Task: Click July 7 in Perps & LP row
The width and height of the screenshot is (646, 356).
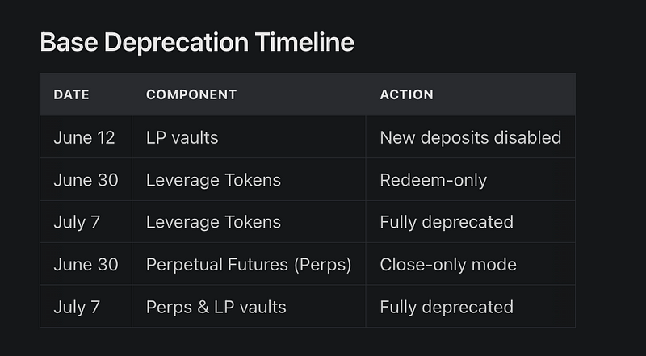Action: pyautogui.click(x=77, y=307)
